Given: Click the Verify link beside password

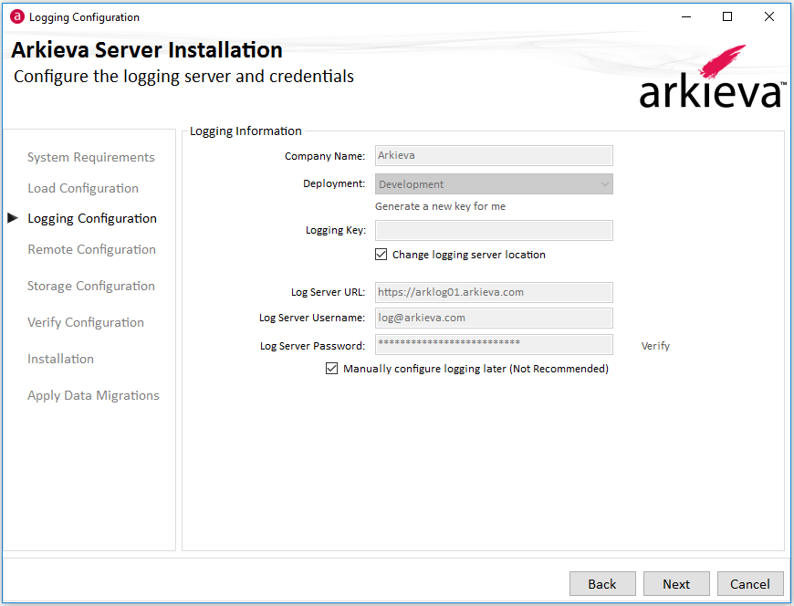Looking at the screenshot, I should click(655, 346).
